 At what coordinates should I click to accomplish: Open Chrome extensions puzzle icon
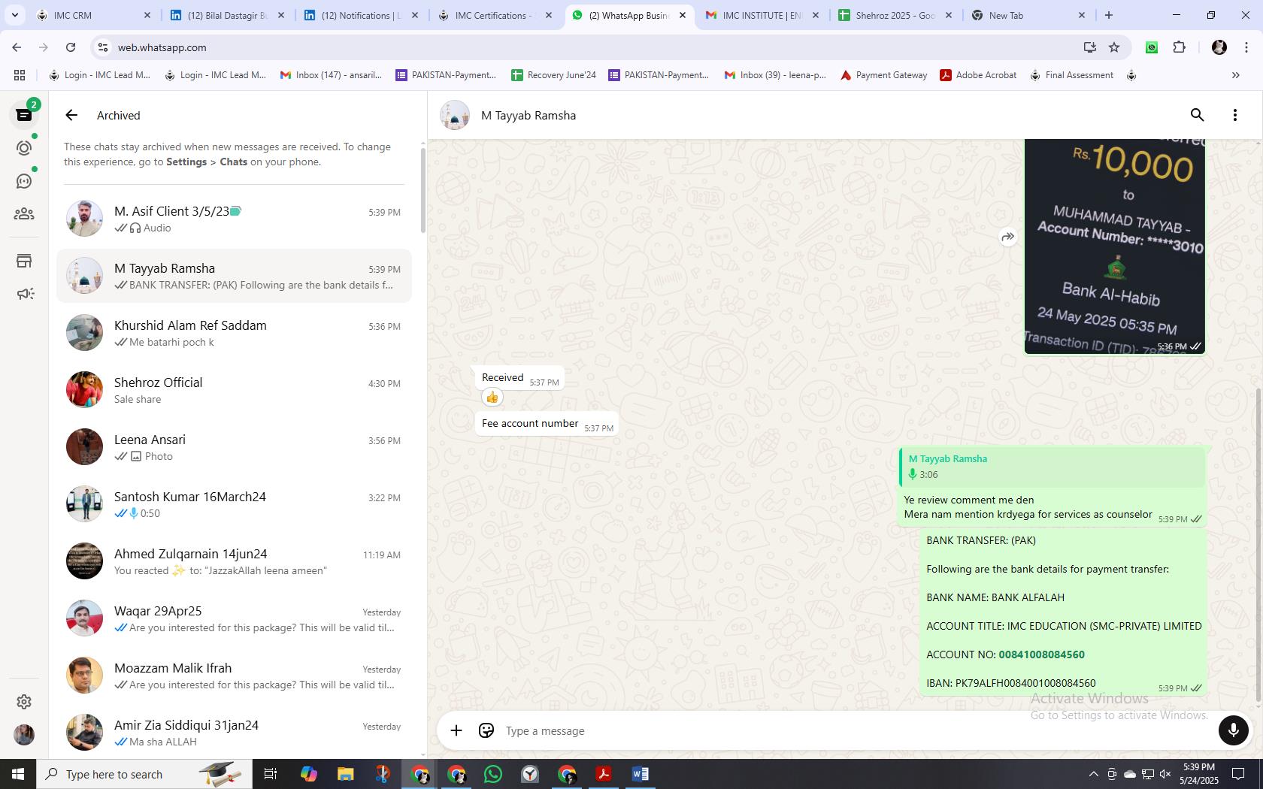pyautogui.click(x=1179, y=47)
